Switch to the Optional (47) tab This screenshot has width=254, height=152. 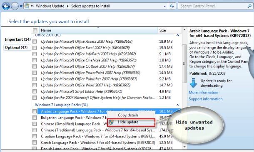16,47
